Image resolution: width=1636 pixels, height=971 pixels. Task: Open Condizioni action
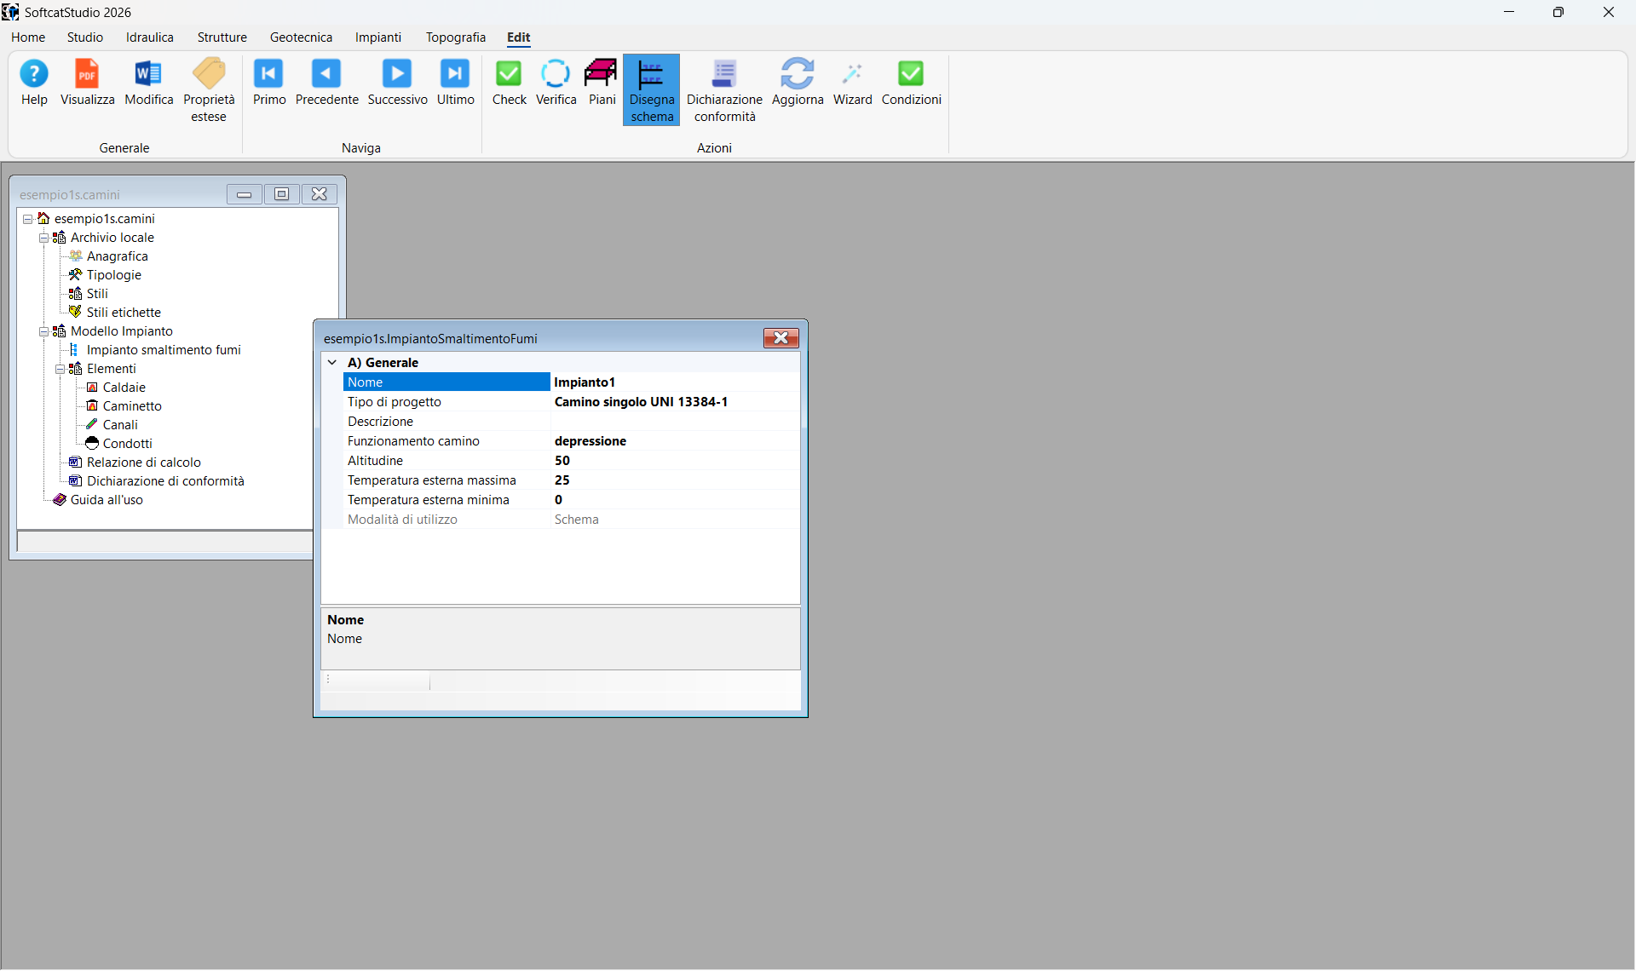pos(911,82)
